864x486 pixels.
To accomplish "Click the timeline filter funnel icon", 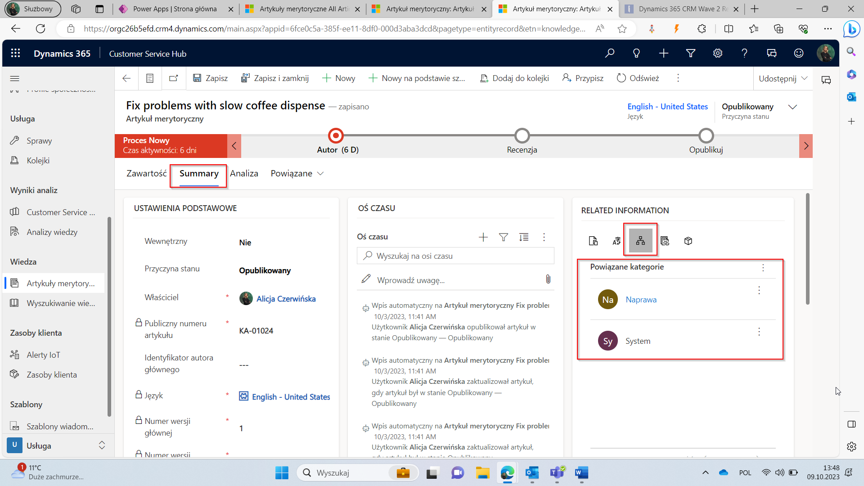I will [504, 237].
